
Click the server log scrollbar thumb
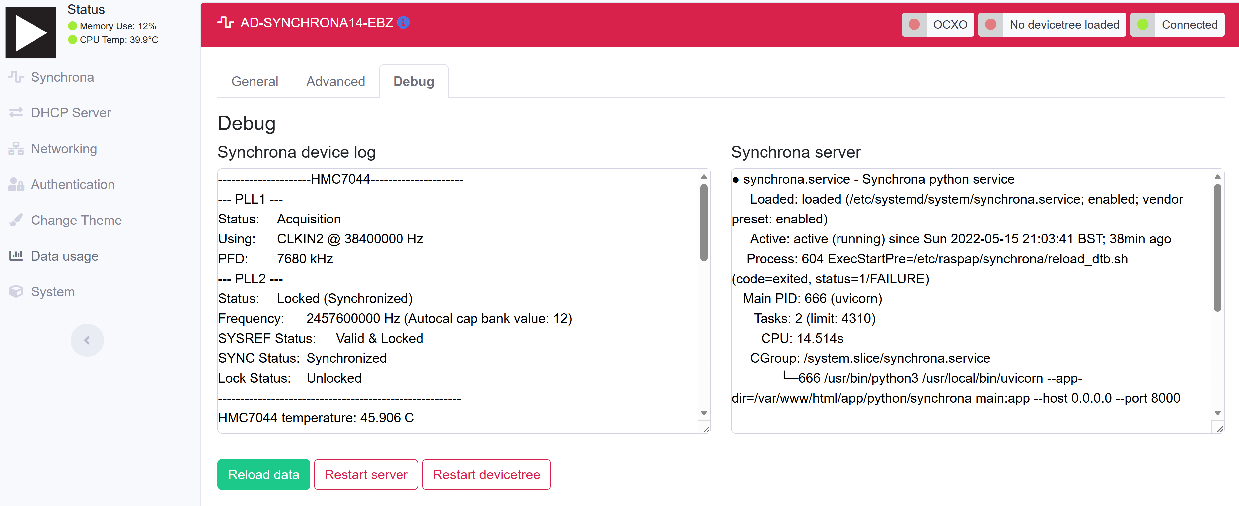[x=1218, y=247]
